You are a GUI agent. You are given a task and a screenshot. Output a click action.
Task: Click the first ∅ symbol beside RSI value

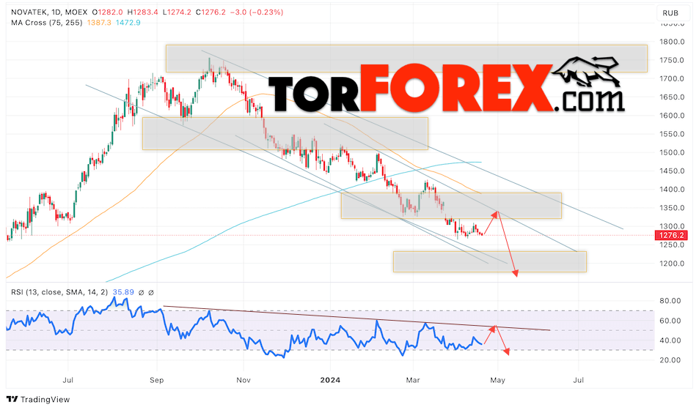point(141,292)
